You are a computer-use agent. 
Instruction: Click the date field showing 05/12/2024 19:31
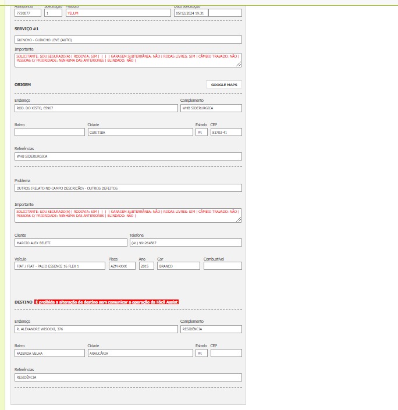[x=190, y=13]
